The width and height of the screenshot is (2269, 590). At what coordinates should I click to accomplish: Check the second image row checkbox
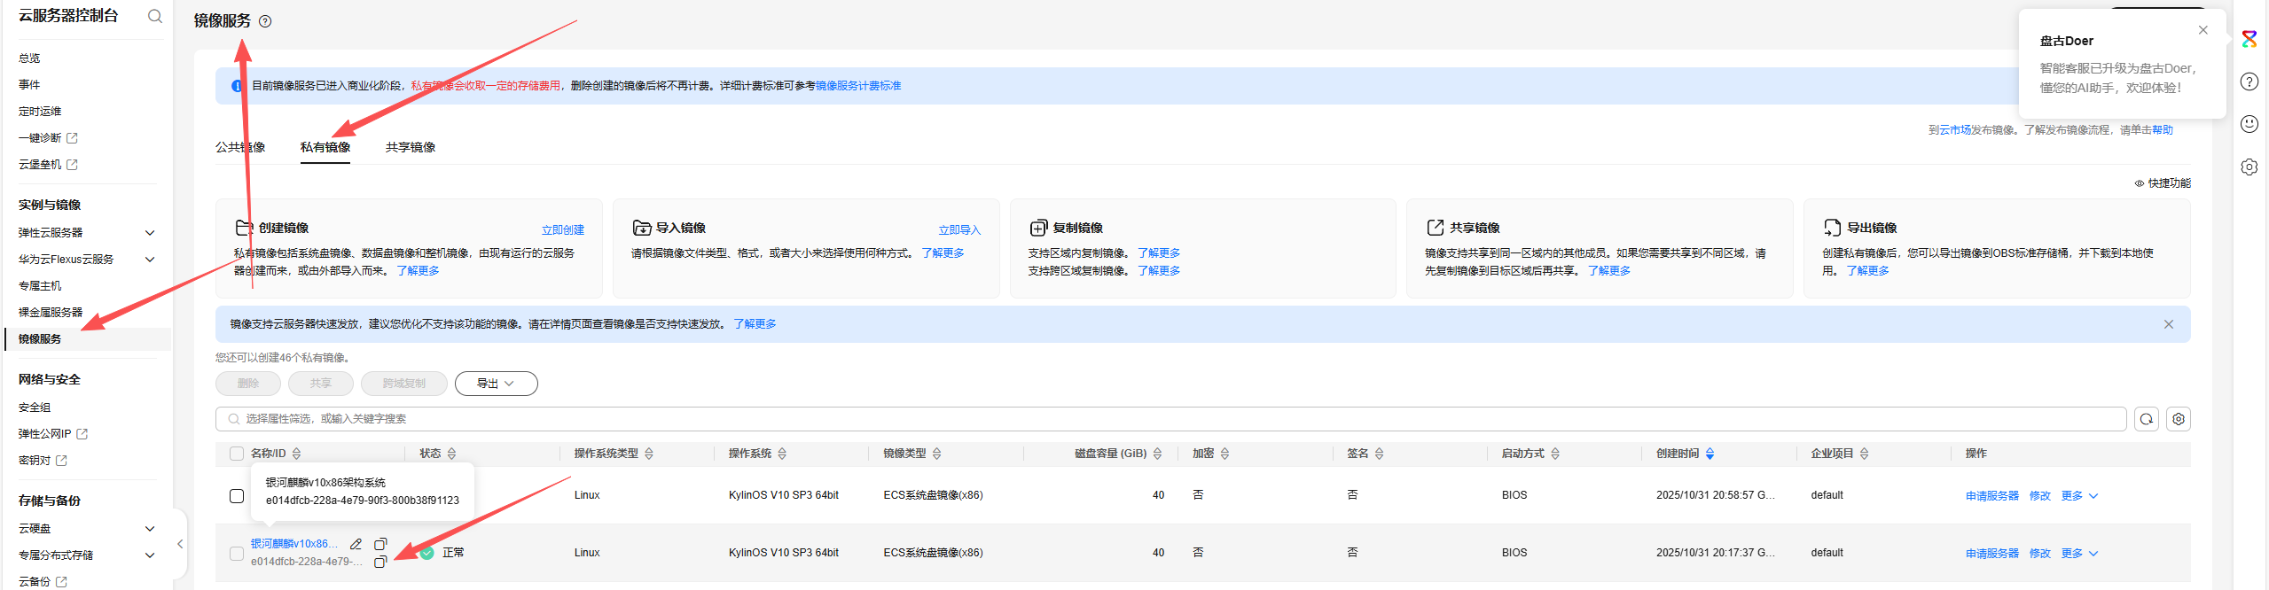coord(237,554)
